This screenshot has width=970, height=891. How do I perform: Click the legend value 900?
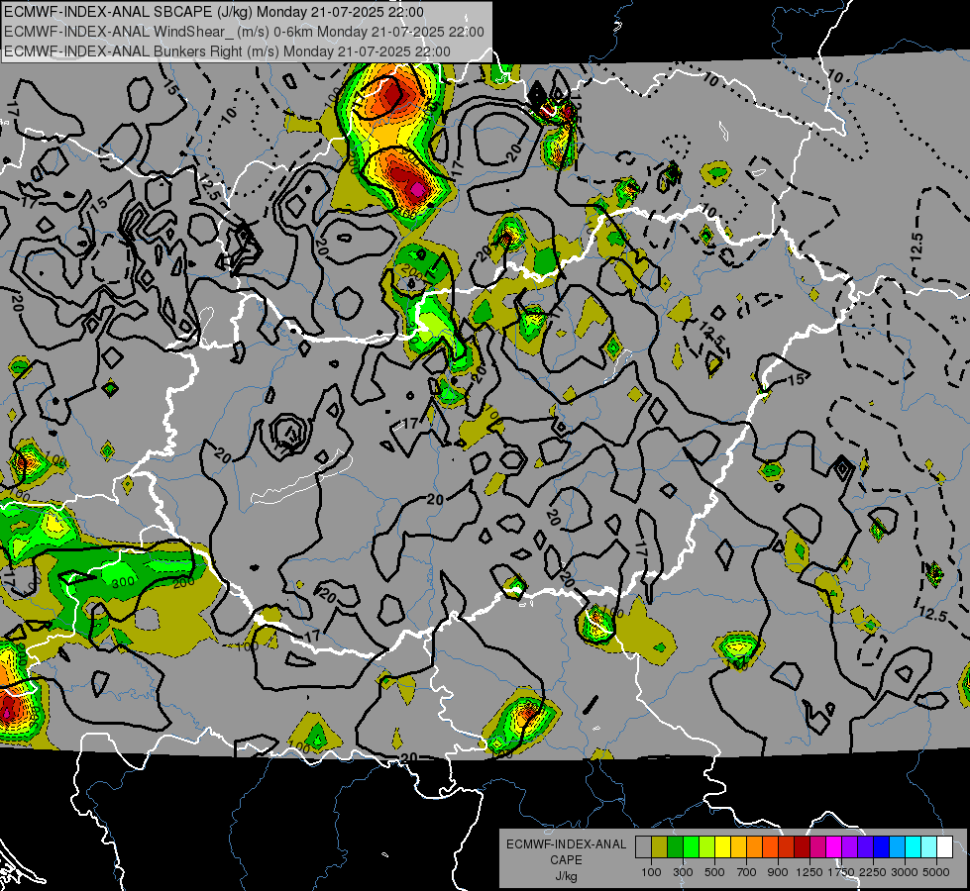(778, 872)
